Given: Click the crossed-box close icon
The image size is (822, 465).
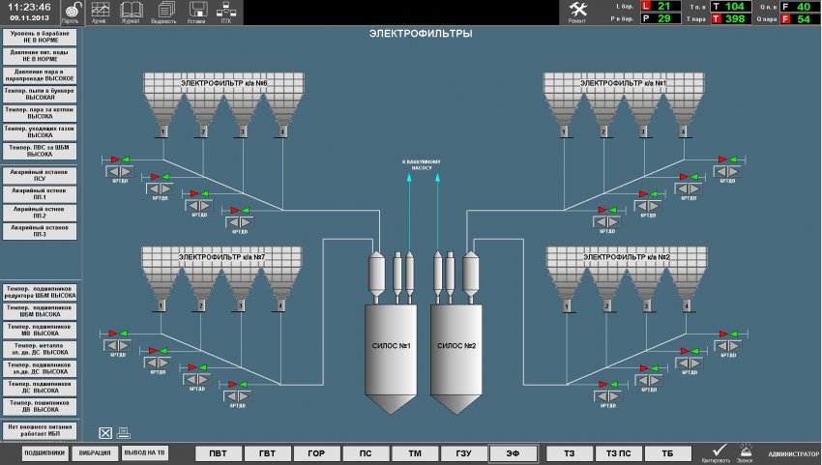Looking at the screenshot, I should tap(105, 432).
